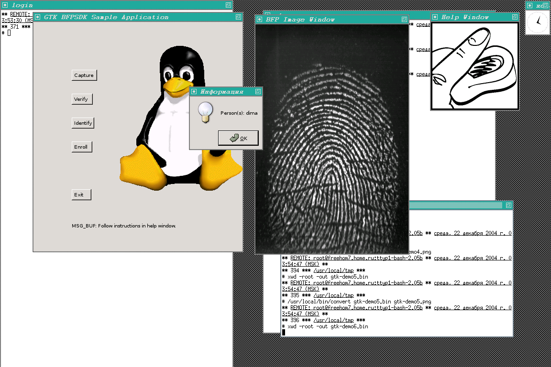Image resolution: width=551 pixels, height=367 pixels.
Task: Click the finger scanner illustration in Help Window
Action: point(474,65)
